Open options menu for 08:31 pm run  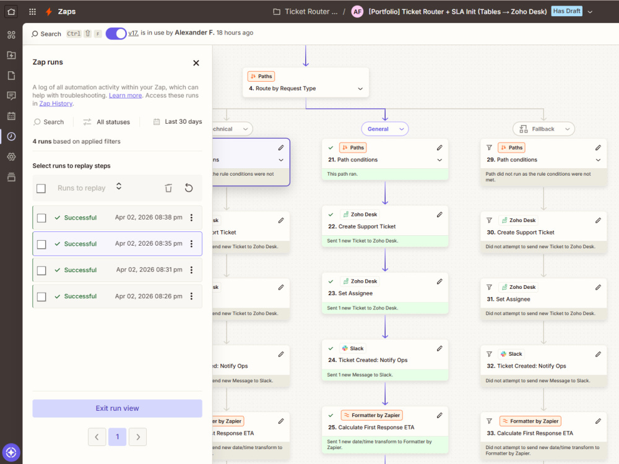[191, 270]
